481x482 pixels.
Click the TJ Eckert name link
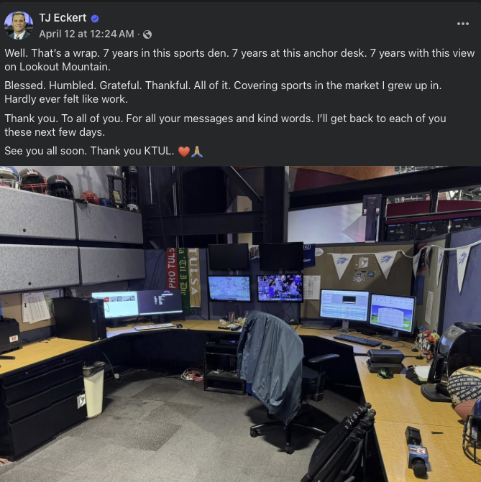(x=63, y=18)
